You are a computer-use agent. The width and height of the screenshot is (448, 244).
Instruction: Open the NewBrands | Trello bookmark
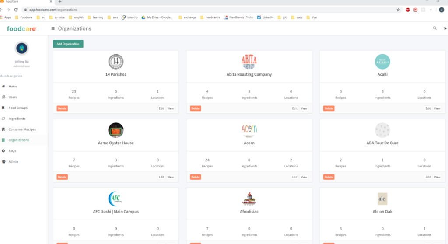238,17
